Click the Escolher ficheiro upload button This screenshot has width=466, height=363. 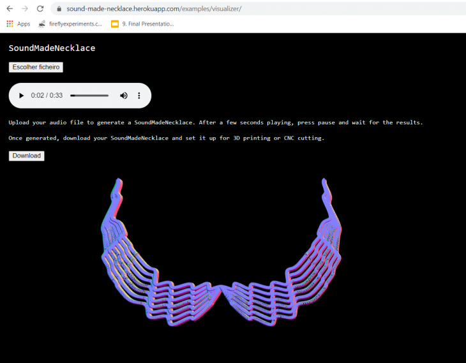tap(36, 67)
